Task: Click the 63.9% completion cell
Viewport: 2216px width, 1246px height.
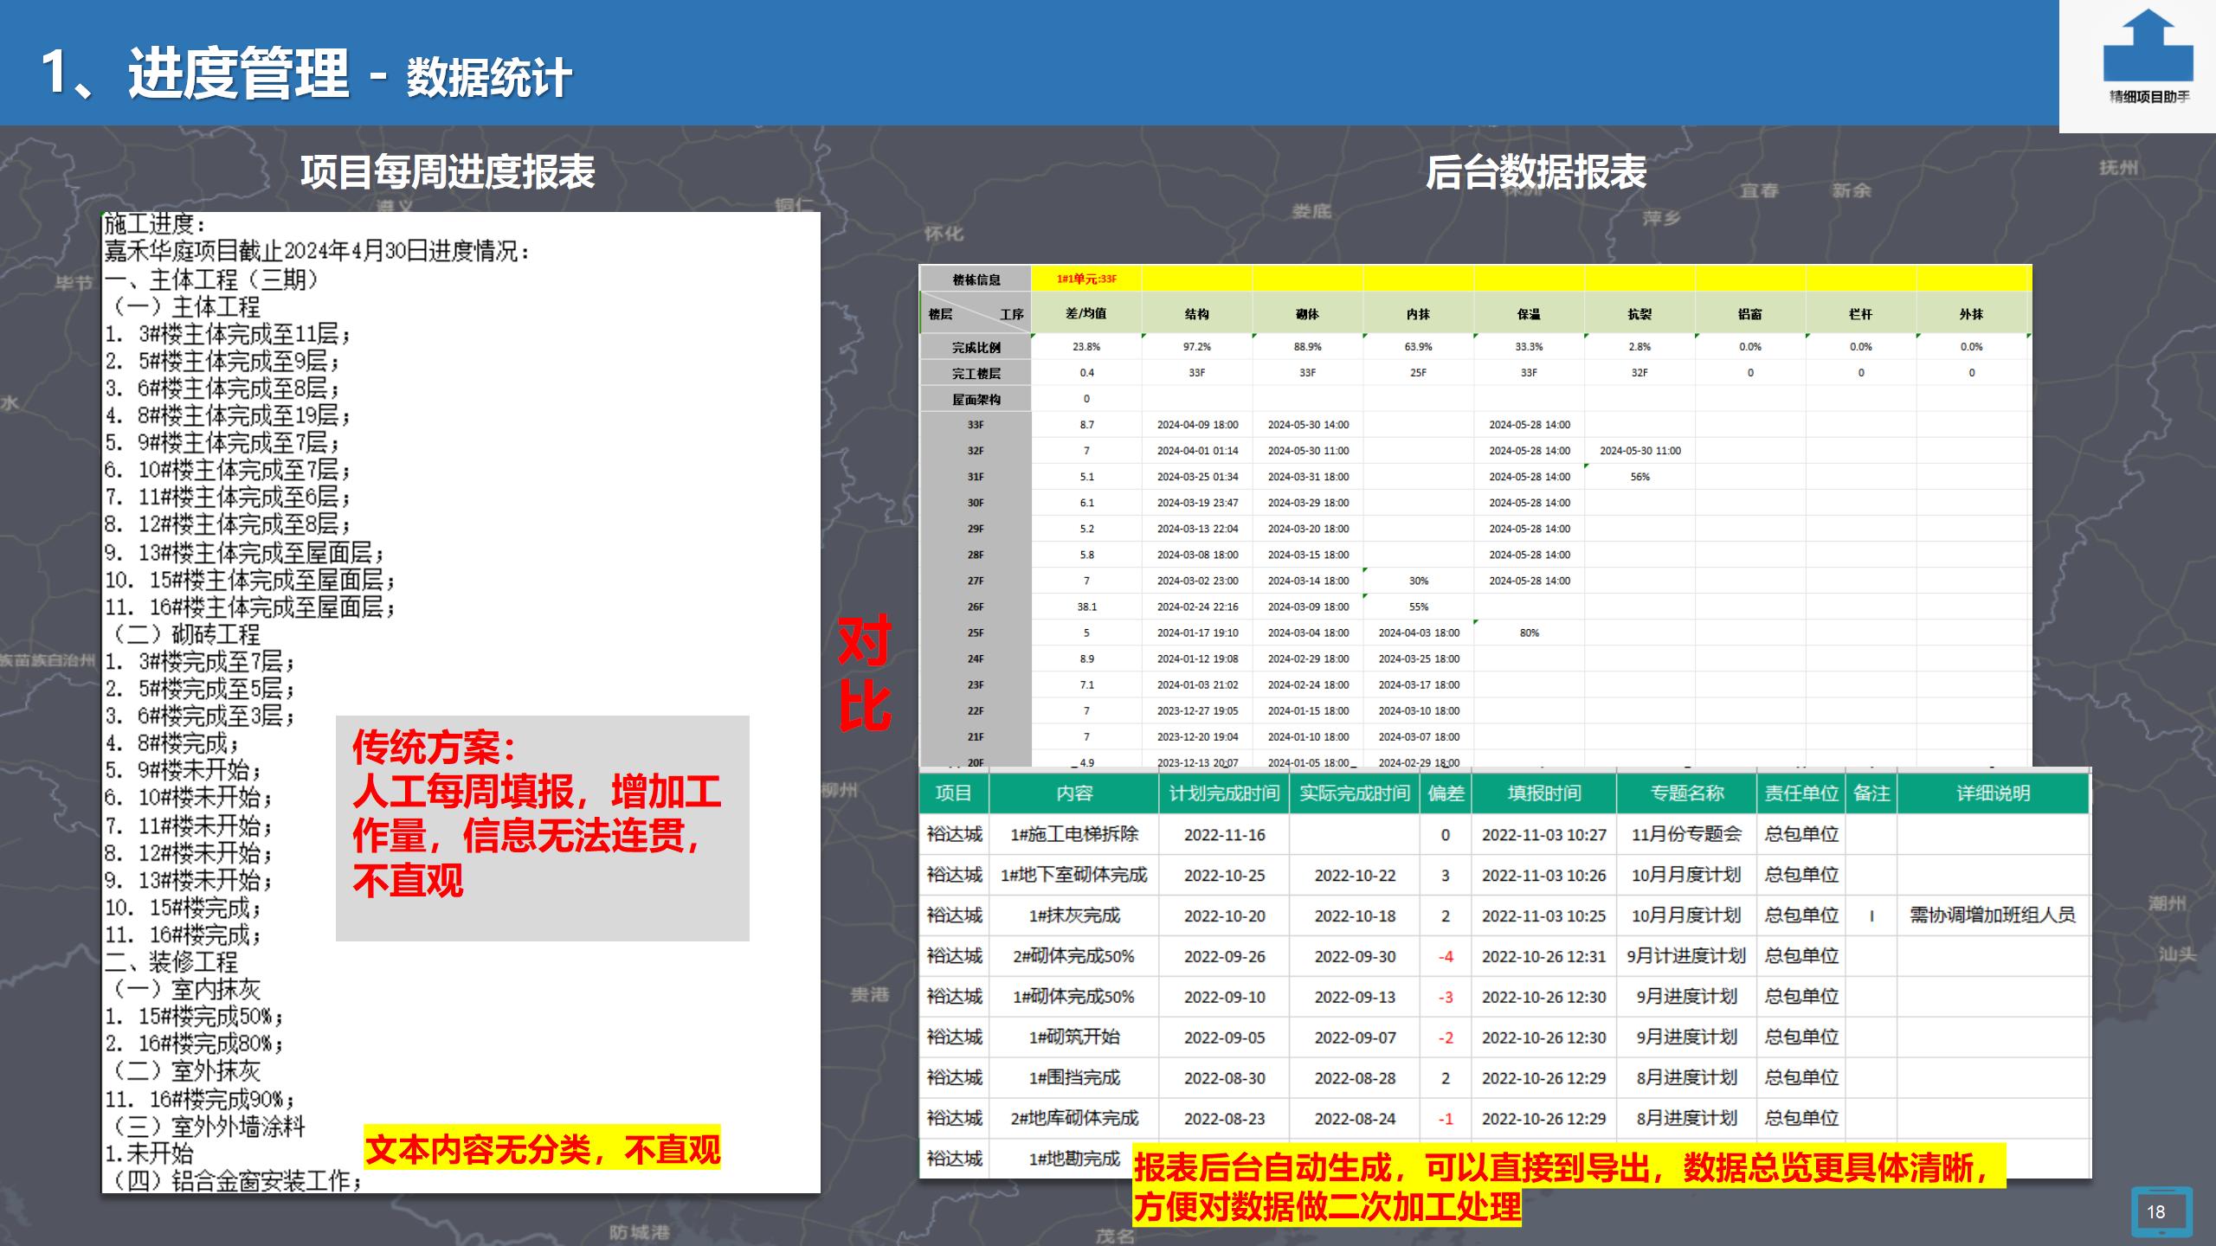Action: [x=1419, y=347]
